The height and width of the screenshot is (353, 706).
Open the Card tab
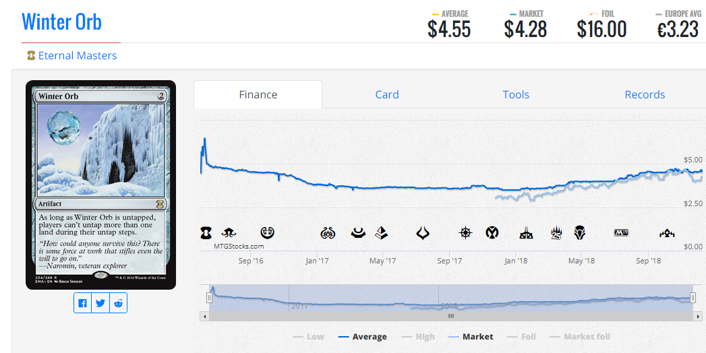pyautogui.click(x=387, y=94)
